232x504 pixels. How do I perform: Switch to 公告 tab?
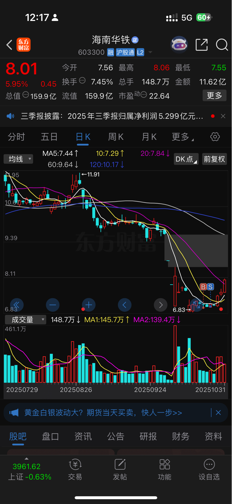tap(116, 436)
